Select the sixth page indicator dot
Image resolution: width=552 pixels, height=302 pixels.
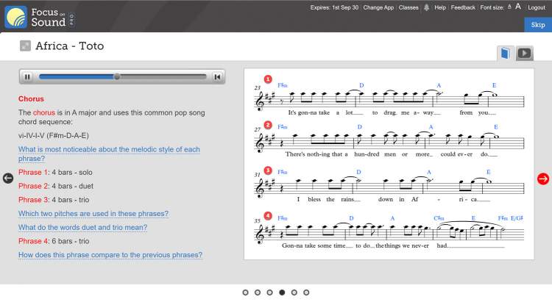point(306,292)
